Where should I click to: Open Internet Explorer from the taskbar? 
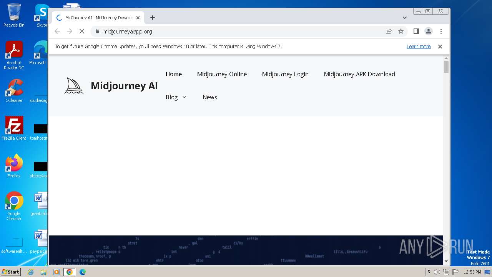point(30,272)
